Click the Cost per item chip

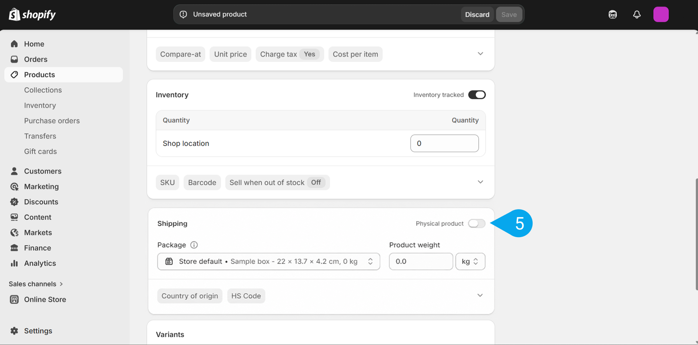(356, 54)
